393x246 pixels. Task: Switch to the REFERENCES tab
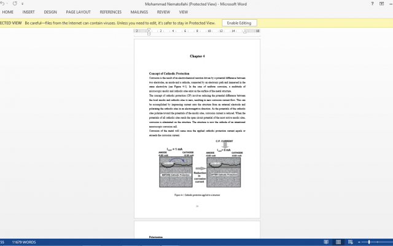111,12
